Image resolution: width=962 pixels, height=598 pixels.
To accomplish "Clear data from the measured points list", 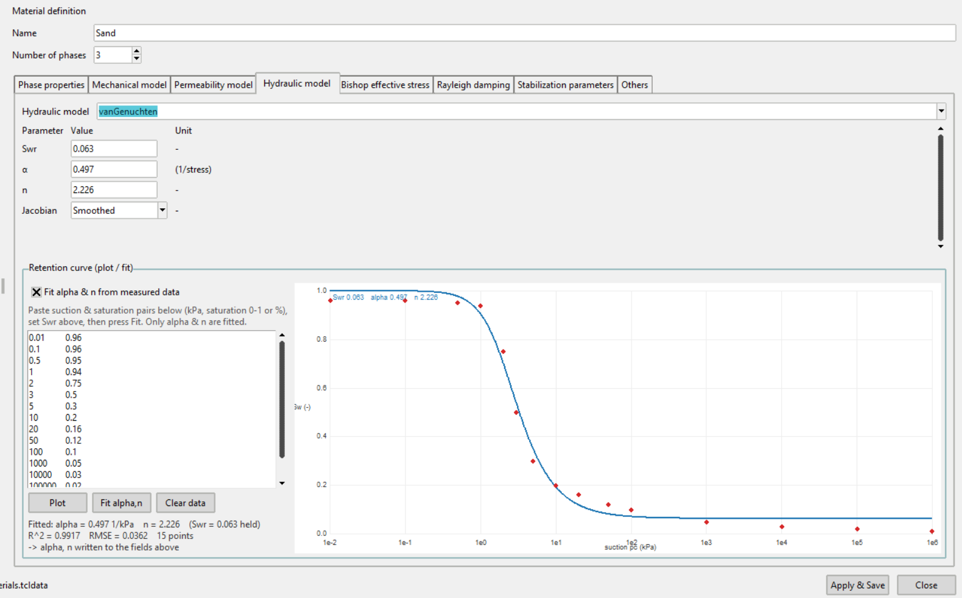I will pos(185,503).
